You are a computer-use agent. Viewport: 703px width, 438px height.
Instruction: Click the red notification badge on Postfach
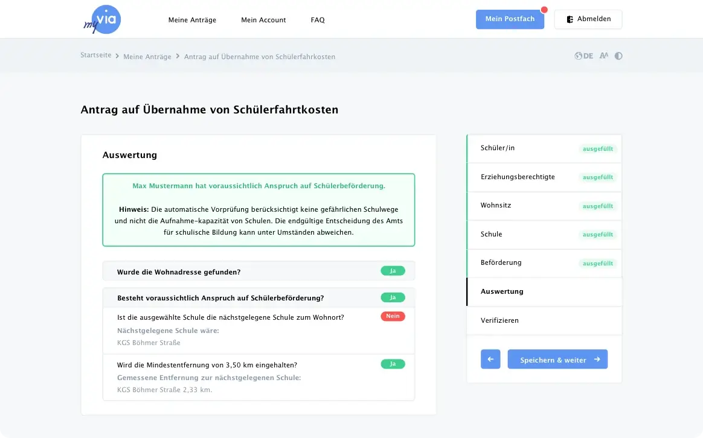[x=544, y=10]
